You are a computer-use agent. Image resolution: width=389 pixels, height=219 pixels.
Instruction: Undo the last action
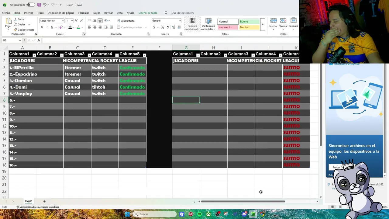[45, 5]
